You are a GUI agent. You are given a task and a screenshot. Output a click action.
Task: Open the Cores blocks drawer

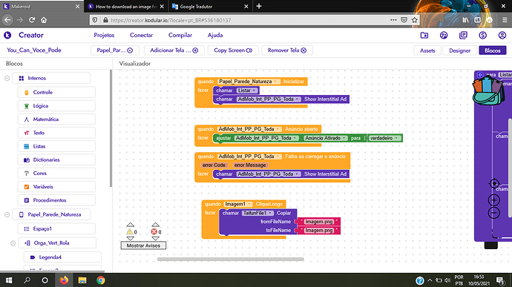pyautogui.click(x=56, y=174)
